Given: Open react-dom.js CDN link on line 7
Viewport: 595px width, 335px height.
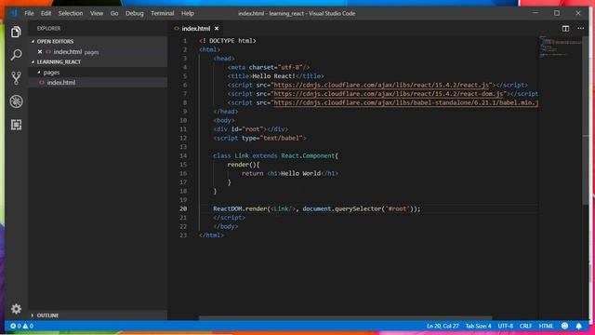Looking at the screenshot, I should click(x=389, y=94).
